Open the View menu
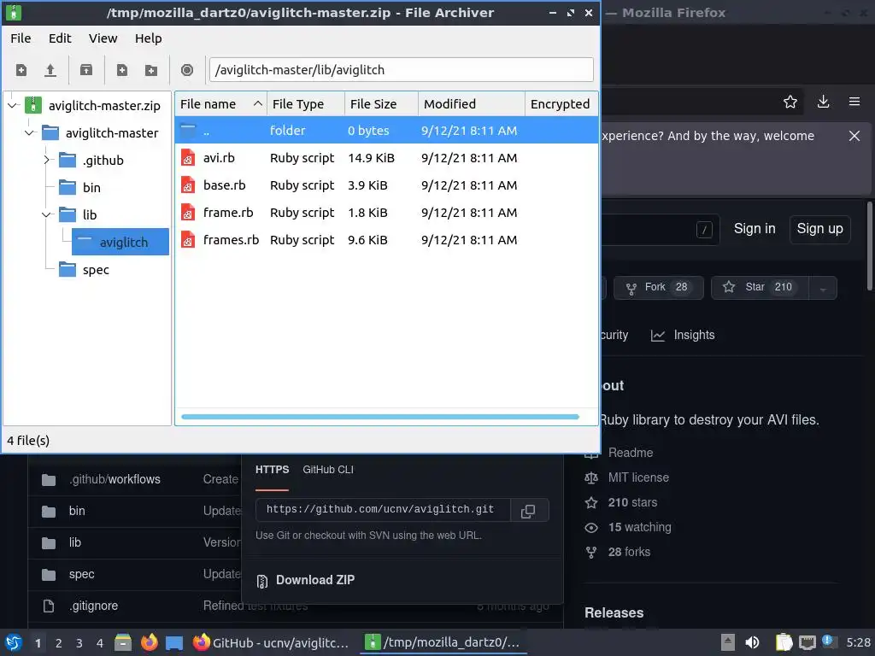This screenshot has width=875, height=656. click(103, 38)
